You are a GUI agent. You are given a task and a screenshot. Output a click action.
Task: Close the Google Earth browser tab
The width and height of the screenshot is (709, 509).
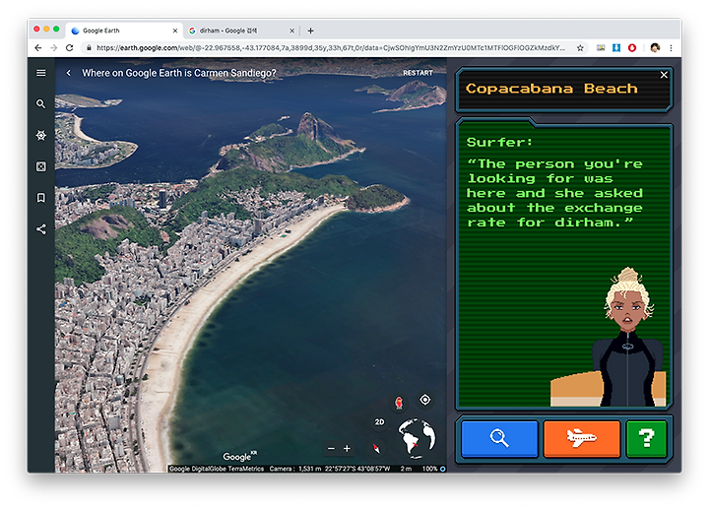click(175, 31)
